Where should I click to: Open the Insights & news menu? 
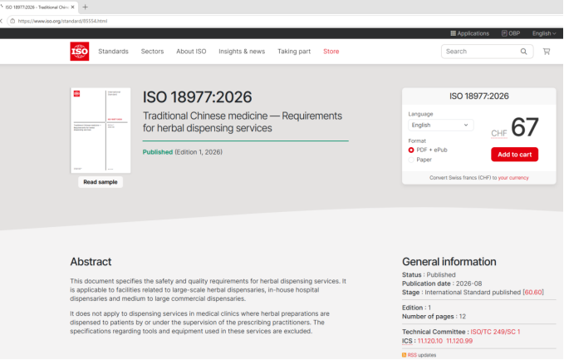tap(242, 52)
